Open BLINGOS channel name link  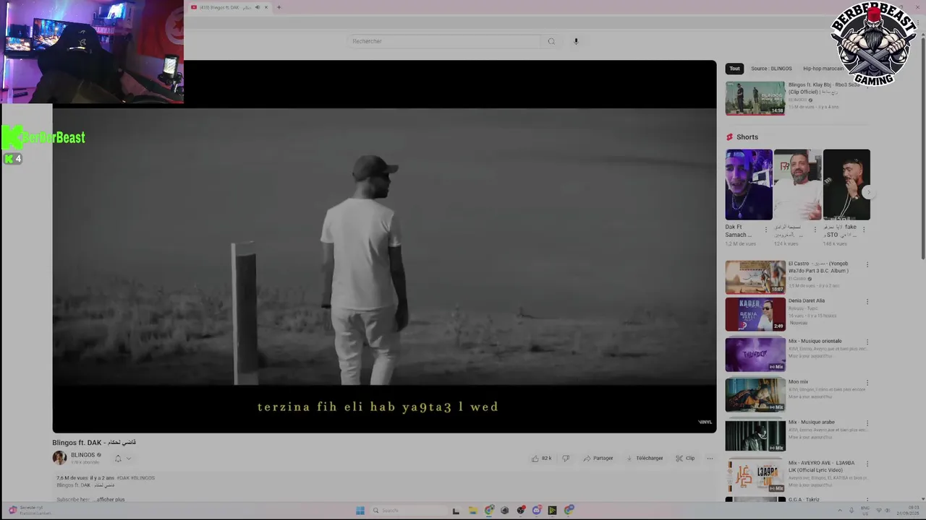coord(82,455)
